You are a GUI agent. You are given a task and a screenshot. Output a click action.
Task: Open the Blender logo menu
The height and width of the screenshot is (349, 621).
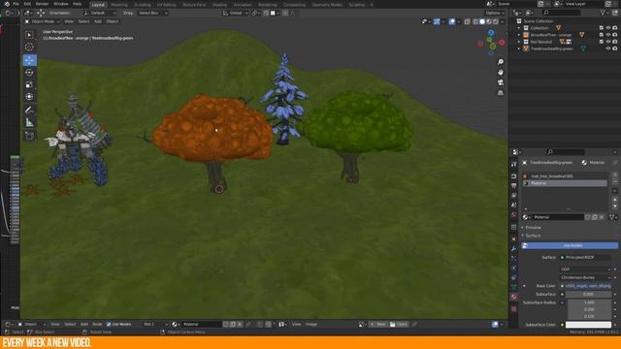[x=7, y=4]
